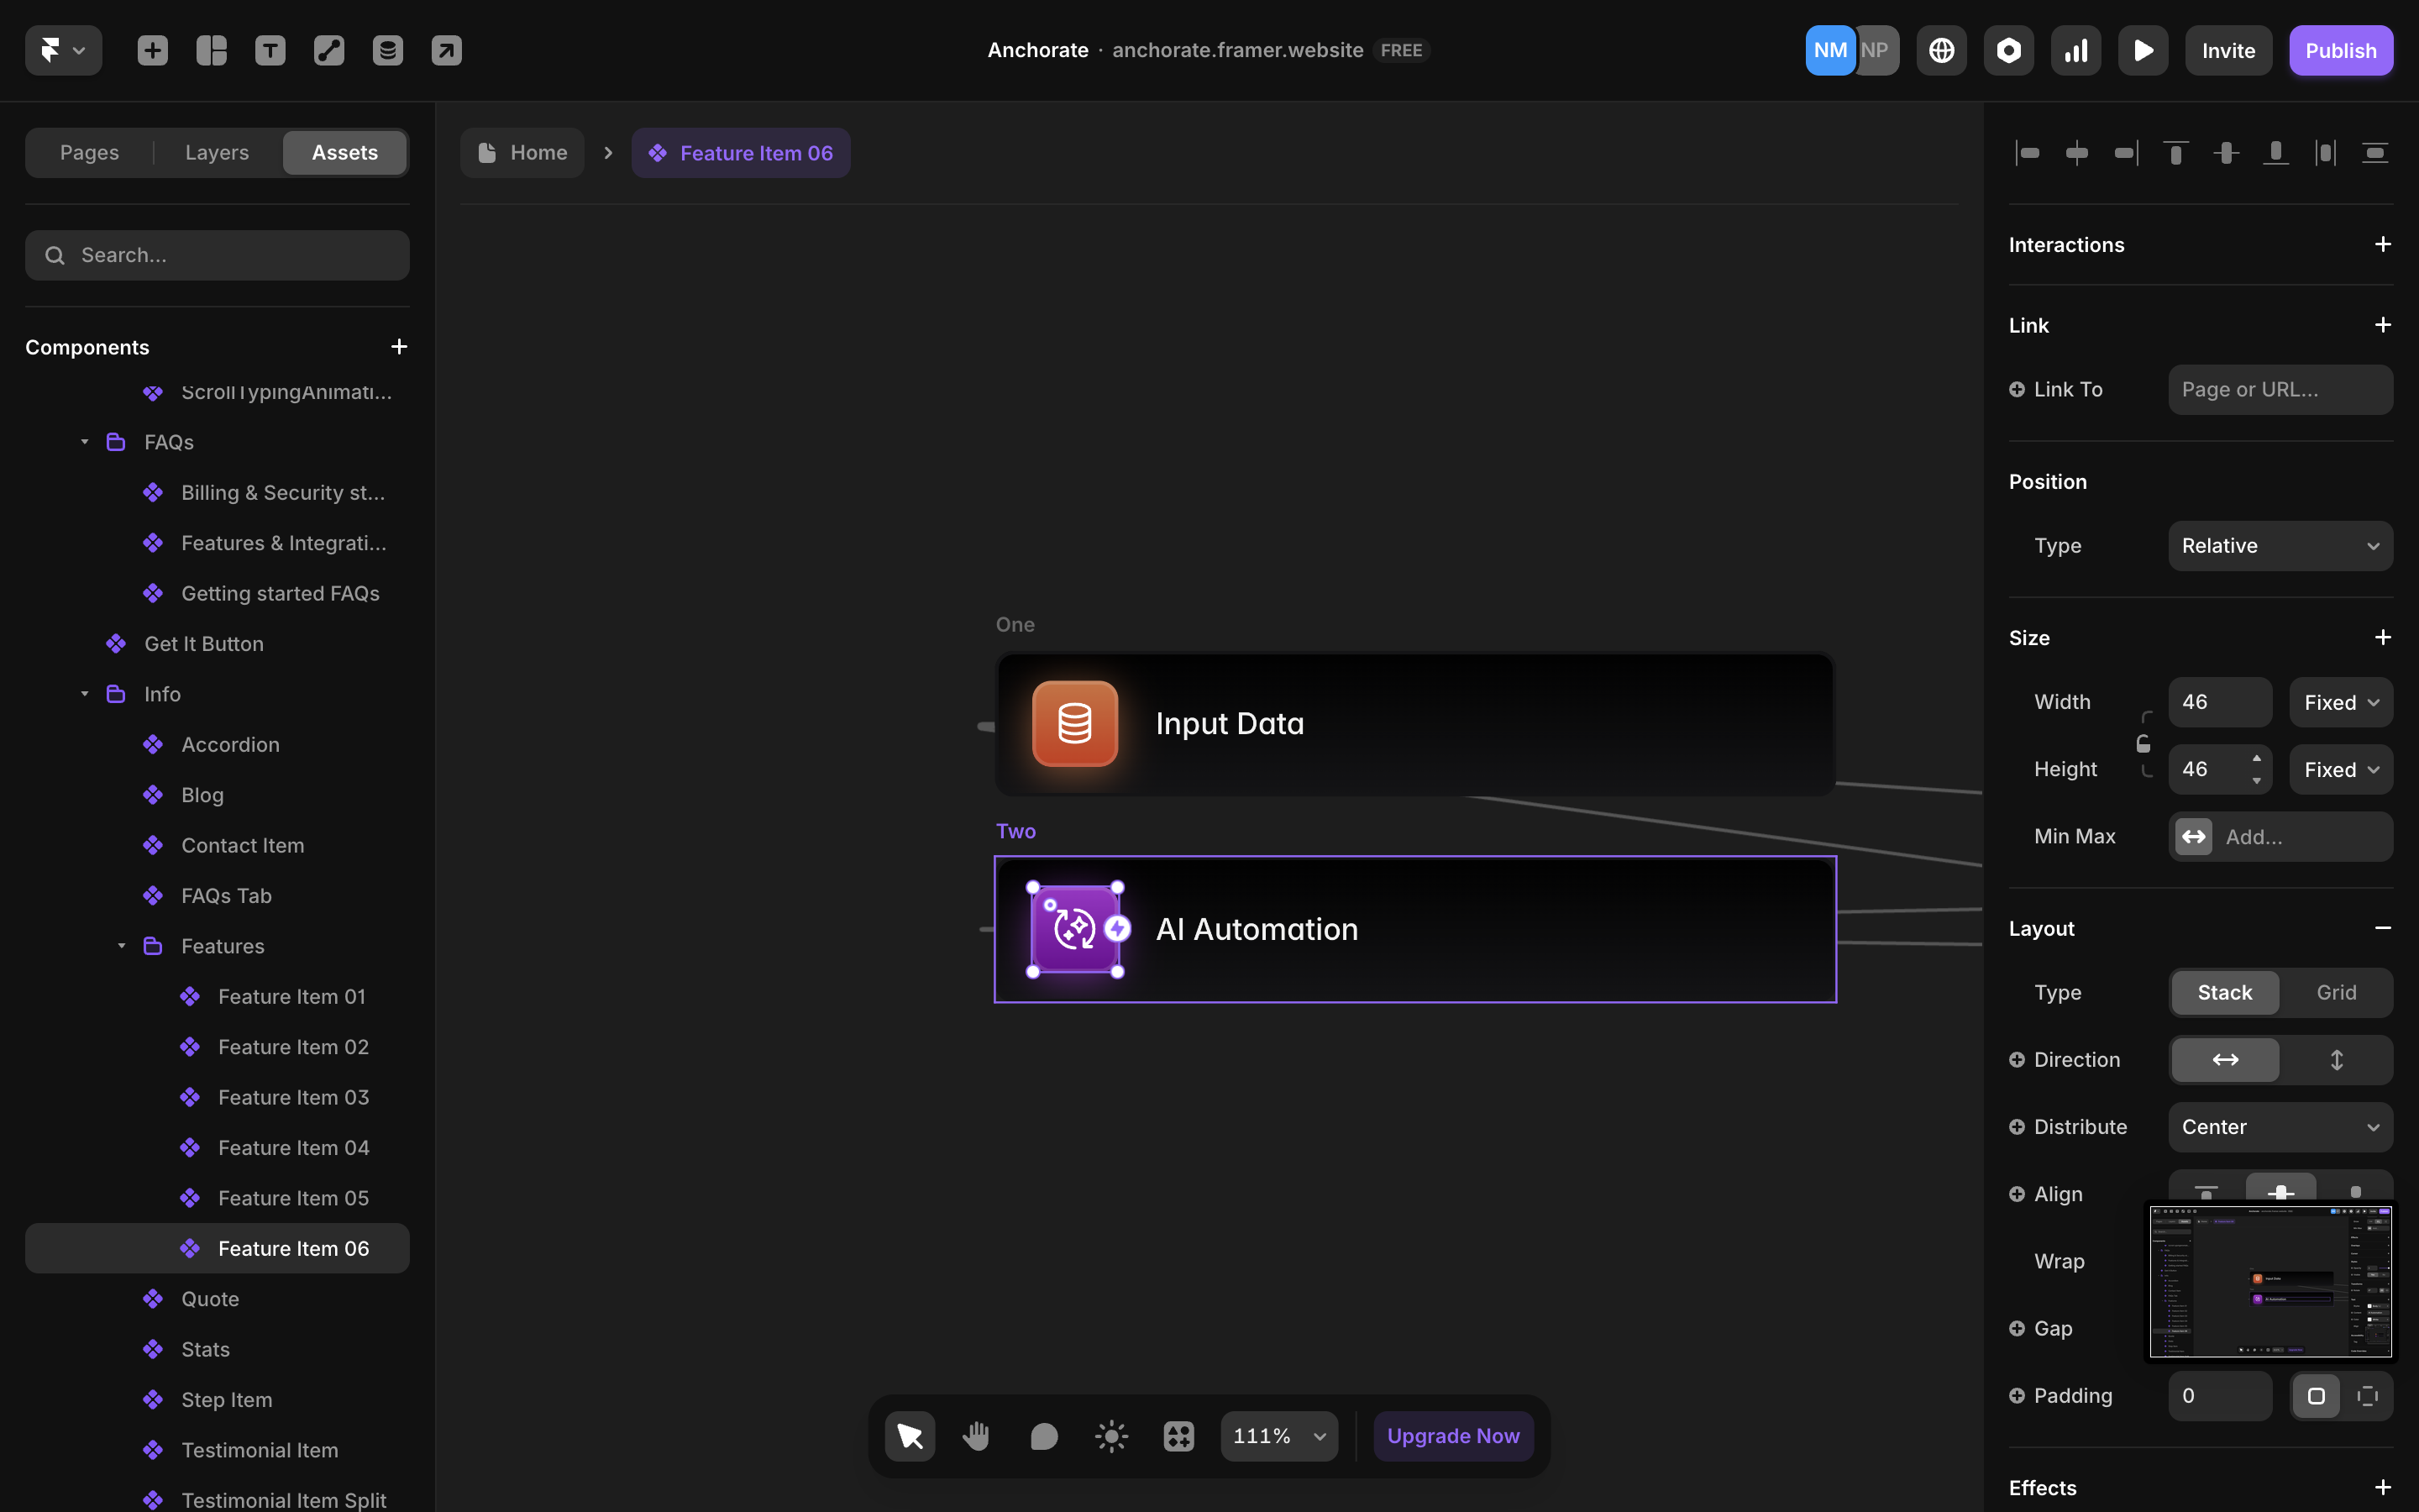This screenshot has height=1512, width=2419.
Task: Switch layout Type to Grid
Action: click(2336, 992)
